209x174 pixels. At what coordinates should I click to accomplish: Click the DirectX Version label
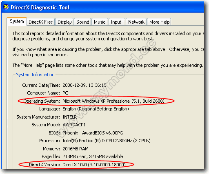(x=44, y=165)
